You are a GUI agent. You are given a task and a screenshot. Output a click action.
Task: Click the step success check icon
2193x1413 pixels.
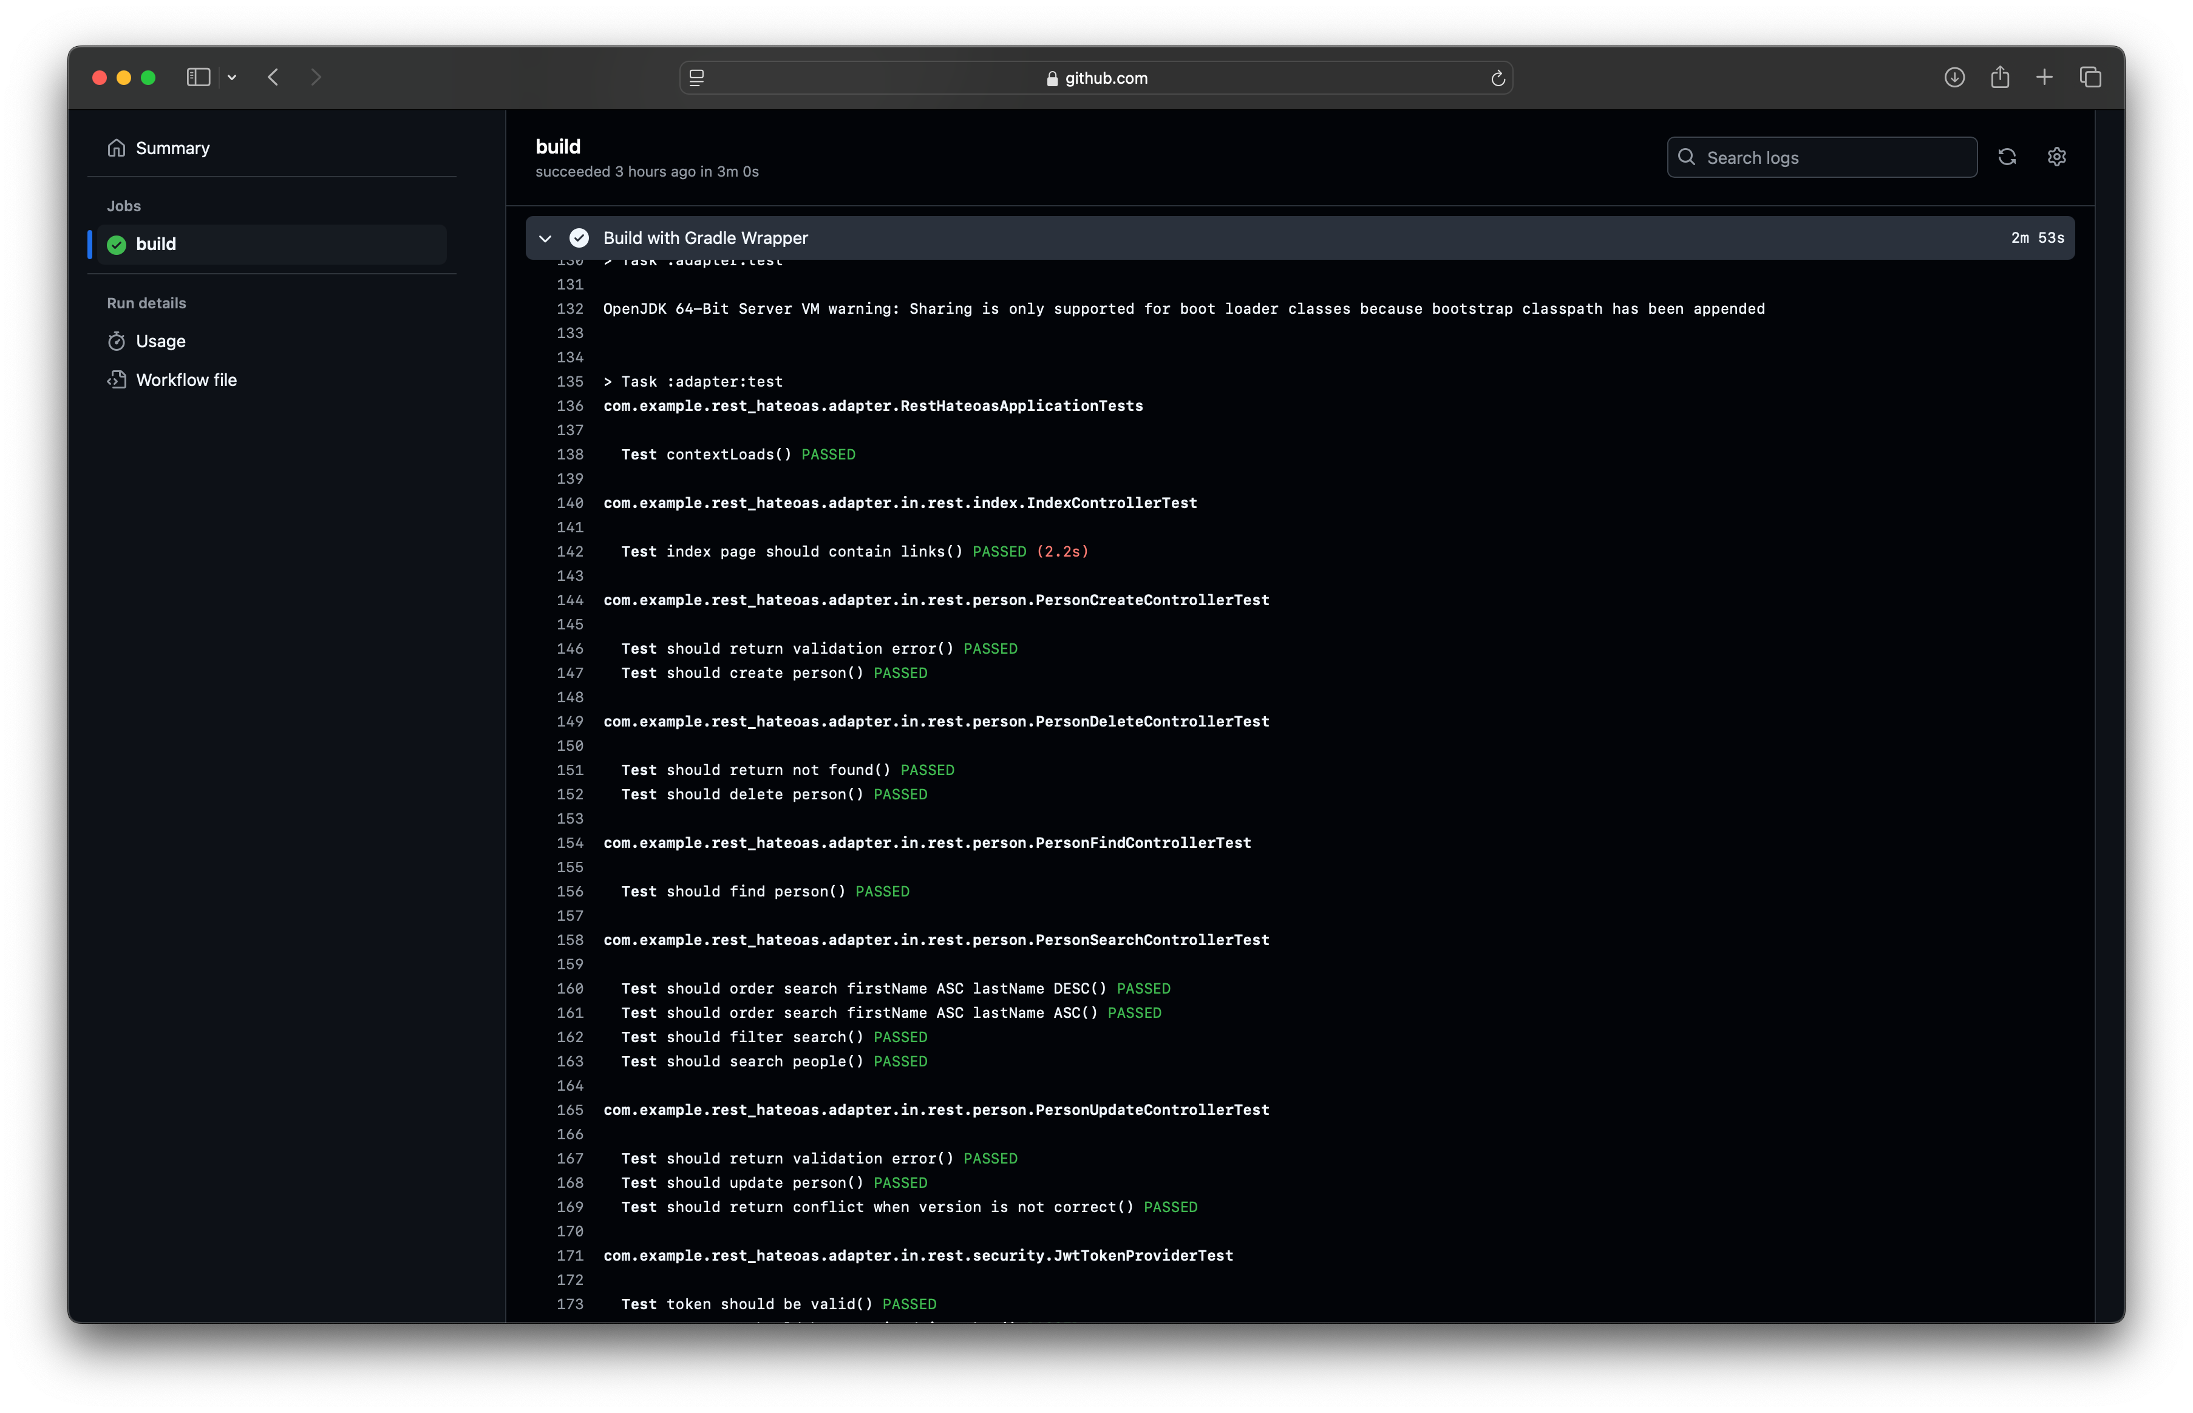coord(579,239)
